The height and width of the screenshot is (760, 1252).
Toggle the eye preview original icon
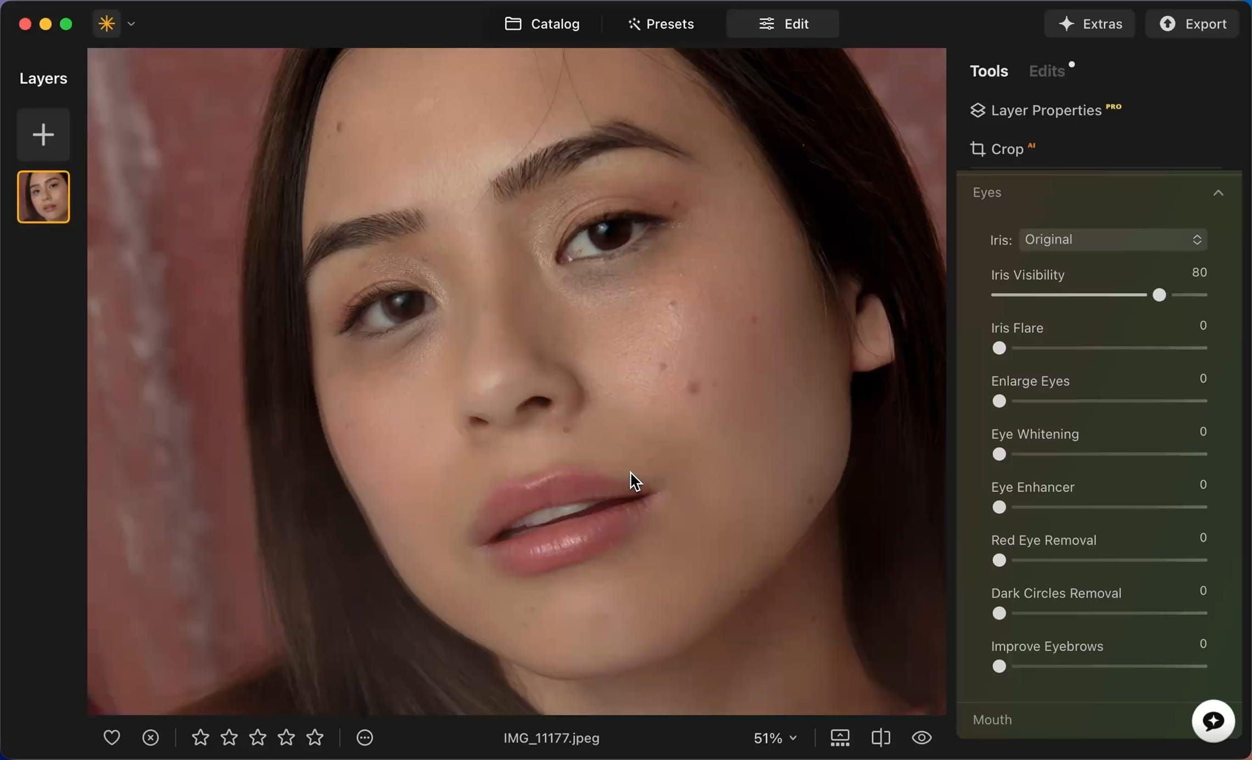(x=921, y=737)
